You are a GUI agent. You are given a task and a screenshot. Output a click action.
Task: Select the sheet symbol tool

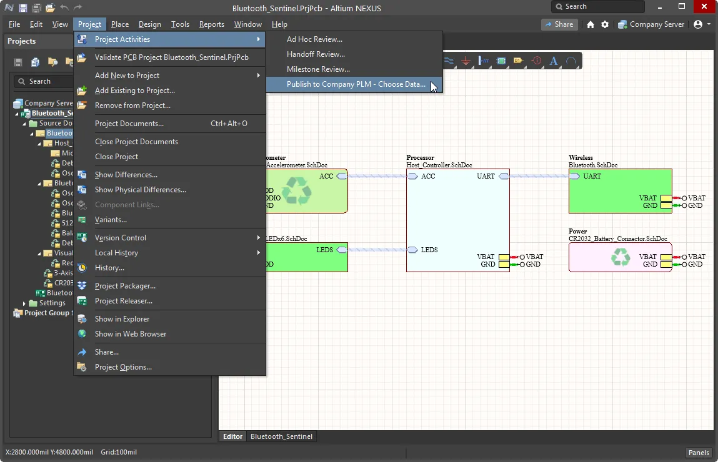pyautogui.click(x=501, y=61)
